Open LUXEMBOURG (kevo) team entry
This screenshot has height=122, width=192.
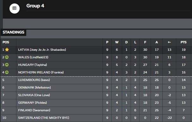pos(34,80)
